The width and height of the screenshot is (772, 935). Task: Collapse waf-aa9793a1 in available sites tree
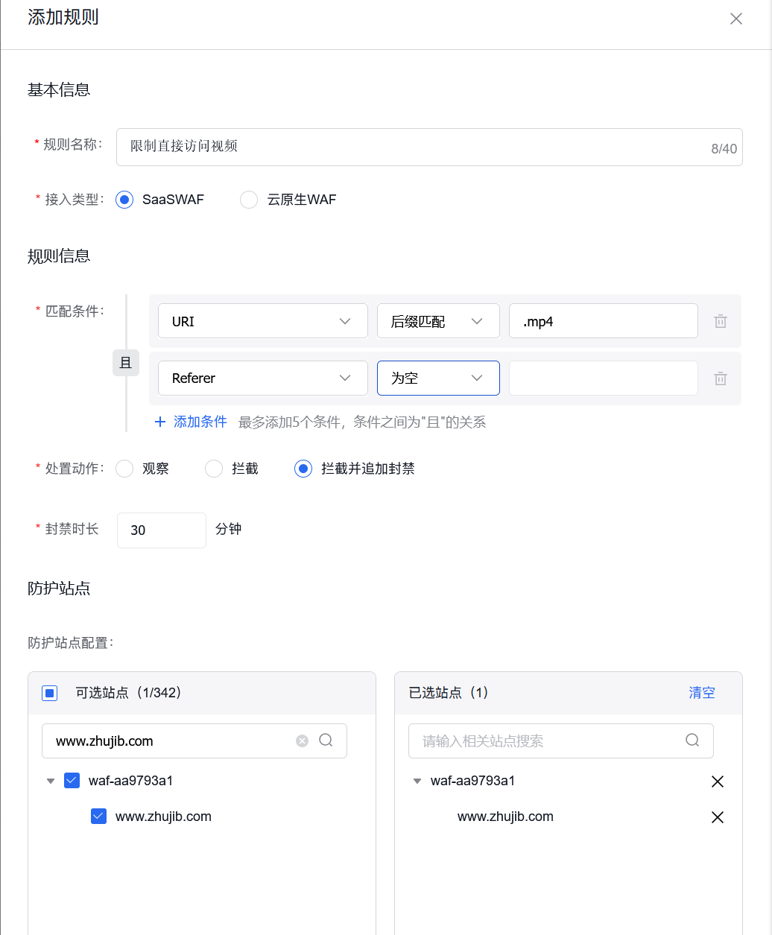tap(51, 782)
